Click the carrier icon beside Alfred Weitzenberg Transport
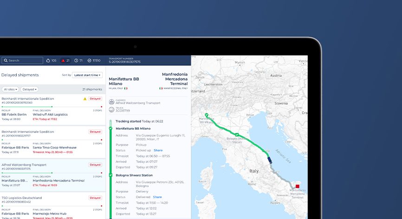The height and width of the screenshot is (219, 402). 111,101
